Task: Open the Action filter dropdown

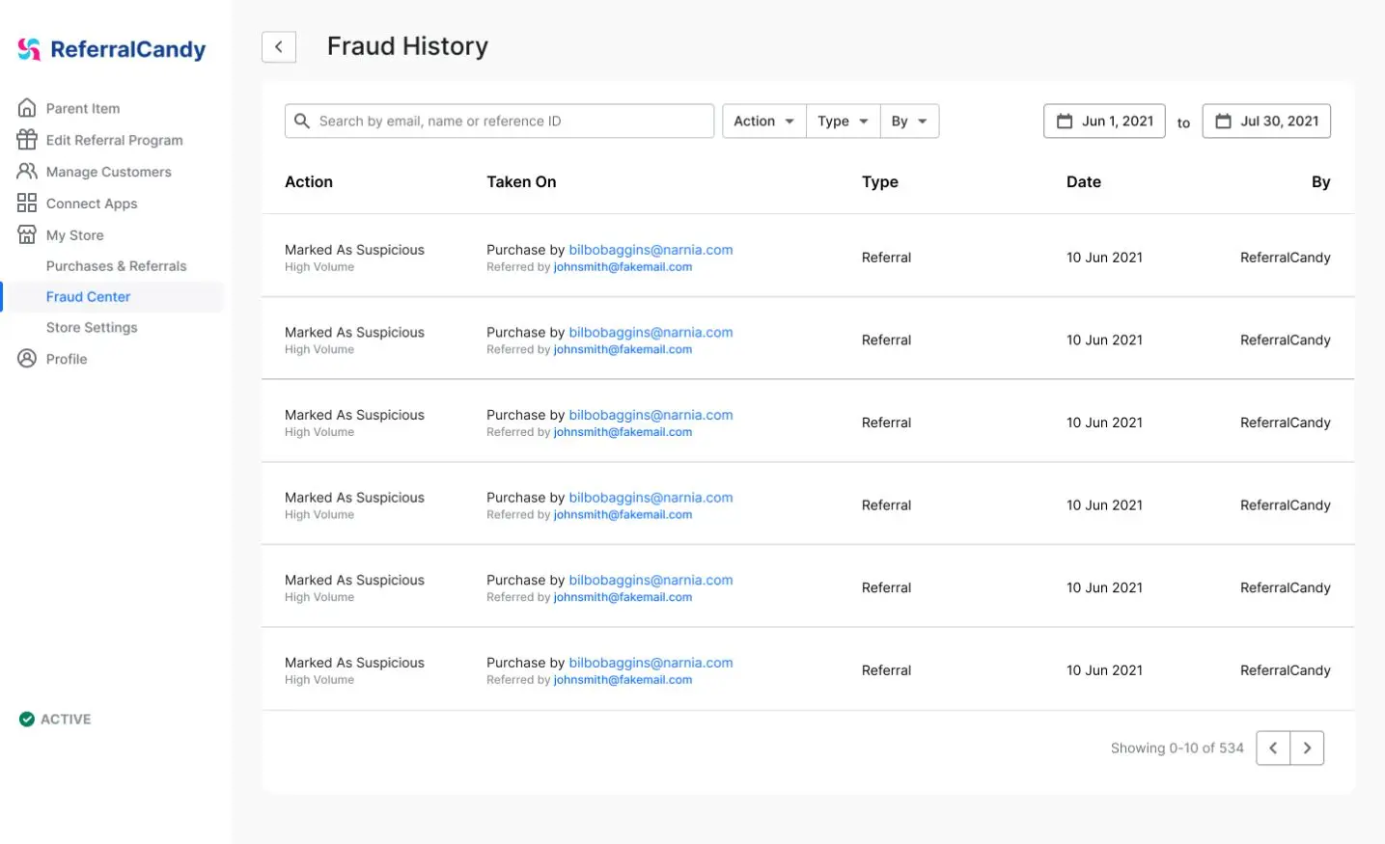Action: click(x=764, y=122)
